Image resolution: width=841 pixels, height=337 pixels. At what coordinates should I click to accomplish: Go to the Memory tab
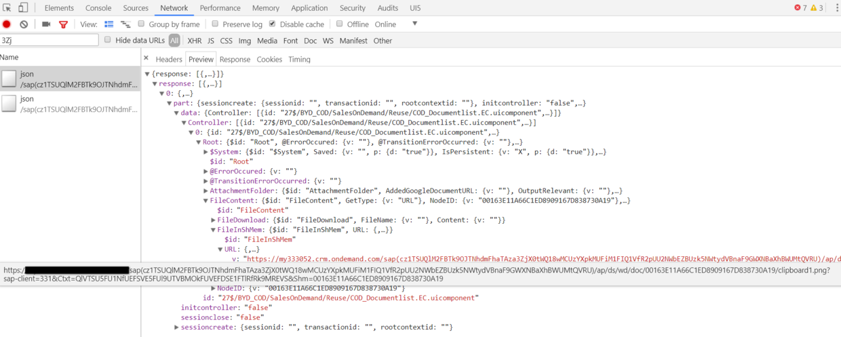coord(265,8)
